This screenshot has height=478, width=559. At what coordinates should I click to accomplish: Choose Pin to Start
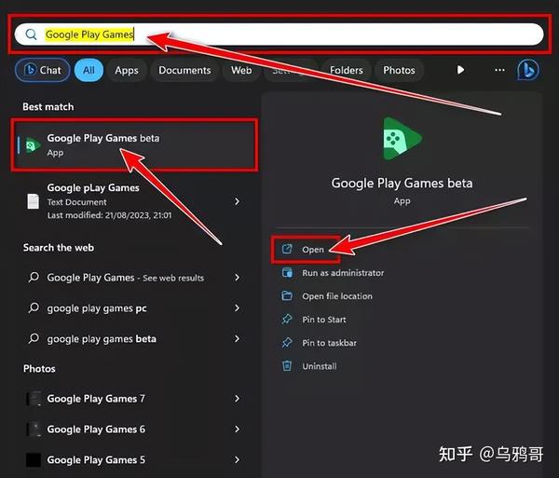tap(324, 320)
